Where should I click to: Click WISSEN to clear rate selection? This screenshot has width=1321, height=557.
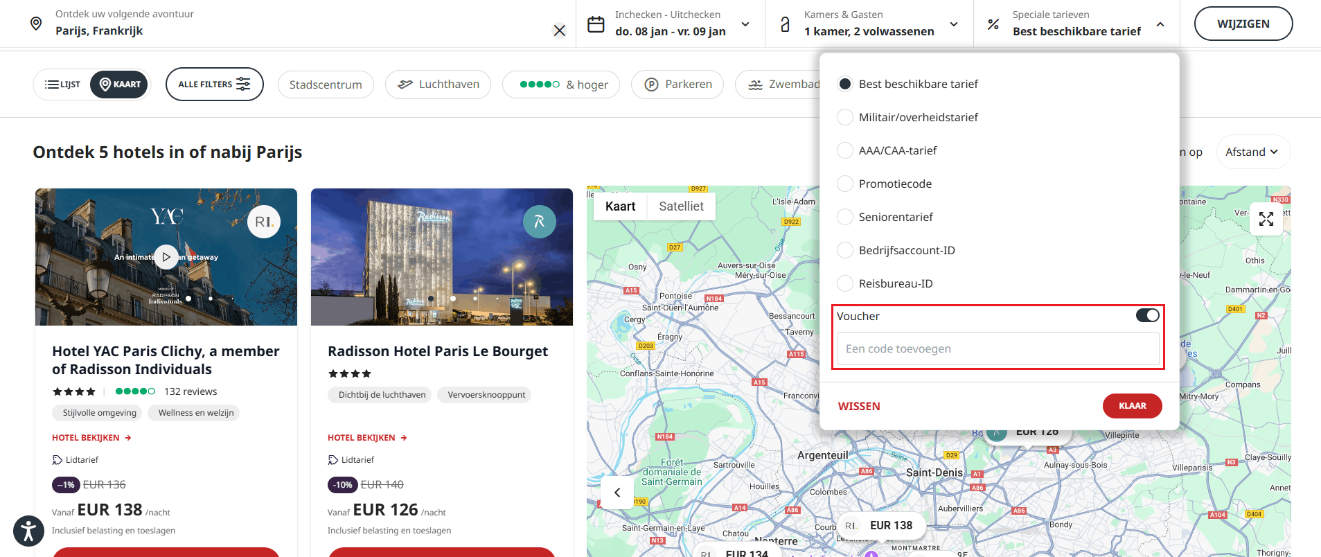(x=859, y=407)
